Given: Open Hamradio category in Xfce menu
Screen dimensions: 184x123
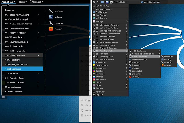Looking at the screenshot, I should pyautogui.click(x=110, y=74).
